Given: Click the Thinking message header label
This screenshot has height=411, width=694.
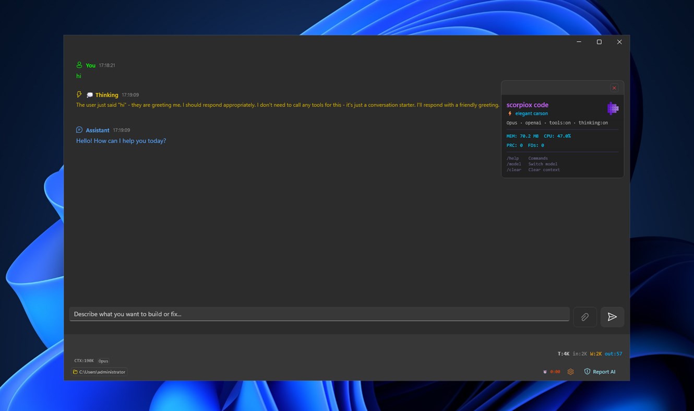Looking at the screenshot, I should point(106,95).
